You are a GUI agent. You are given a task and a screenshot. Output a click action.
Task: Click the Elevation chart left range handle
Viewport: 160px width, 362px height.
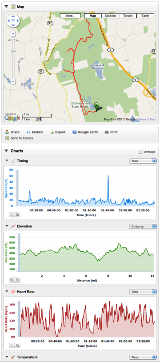click(x=20, y=252)
